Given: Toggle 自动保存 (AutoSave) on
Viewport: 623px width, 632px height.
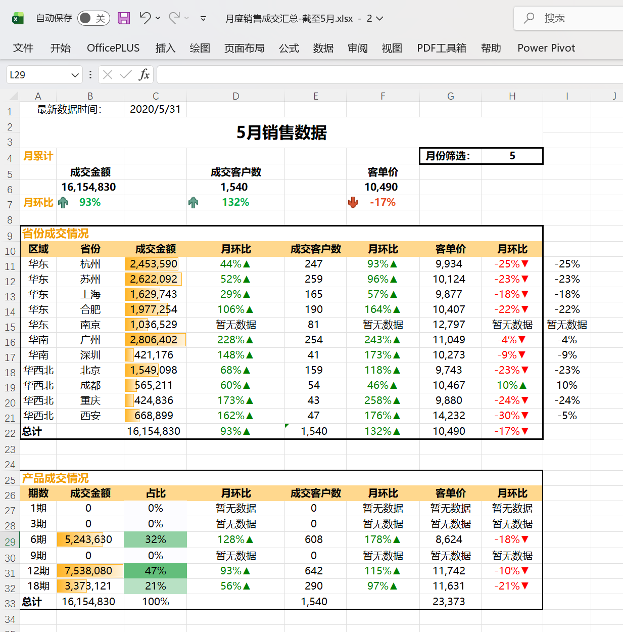Looking at the screenshot, I should click(x=92, y=18).
